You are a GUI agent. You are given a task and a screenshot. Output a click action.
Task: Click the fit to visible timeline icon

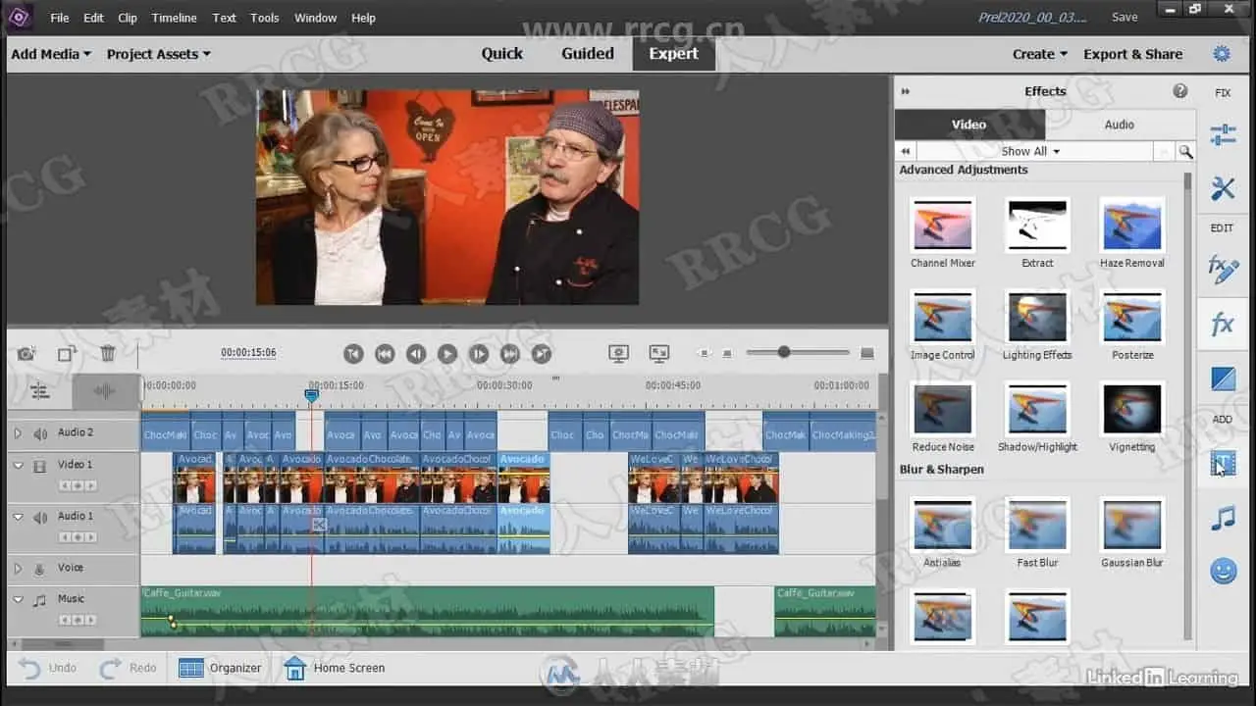coord(659,354)
